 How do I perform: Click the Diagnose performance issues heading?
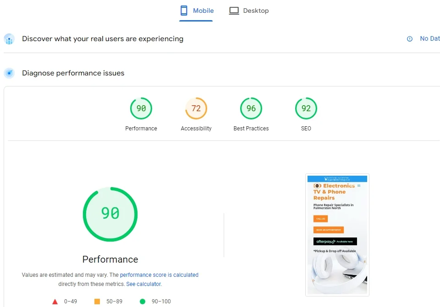[x=73, y=73]
